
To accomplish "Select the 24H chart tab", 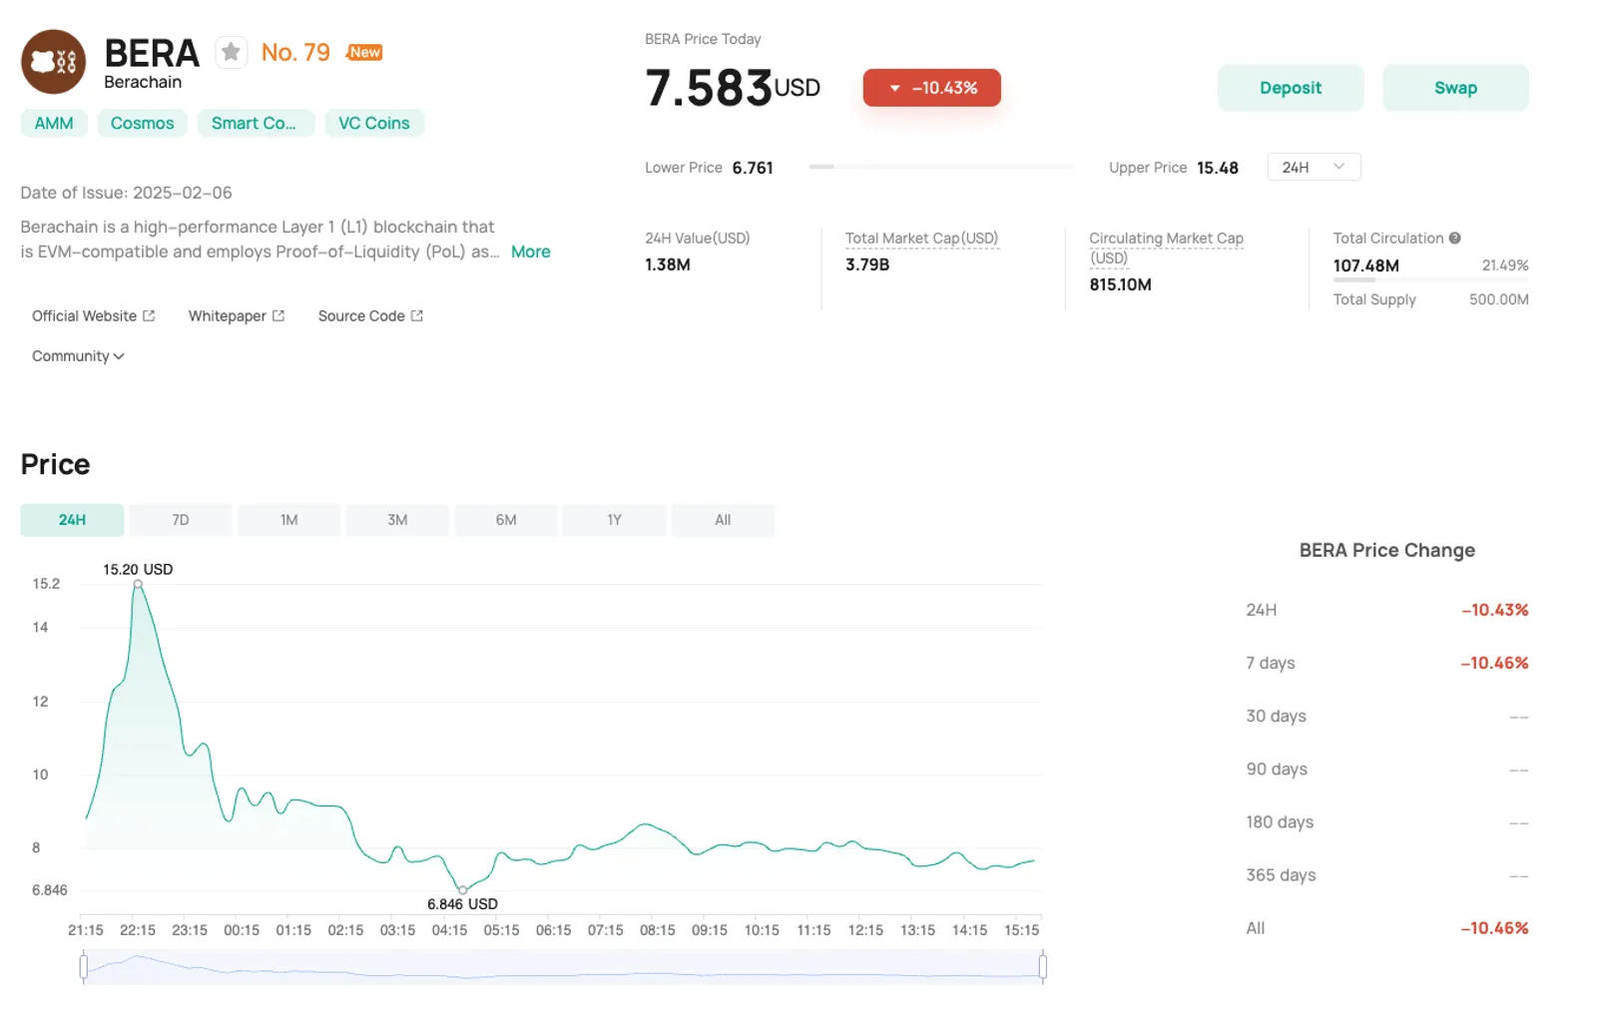I will (72, 520).
